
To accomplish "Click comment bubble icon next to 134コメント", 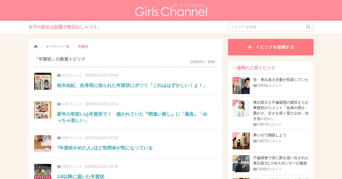I will [x=59, y=104].
